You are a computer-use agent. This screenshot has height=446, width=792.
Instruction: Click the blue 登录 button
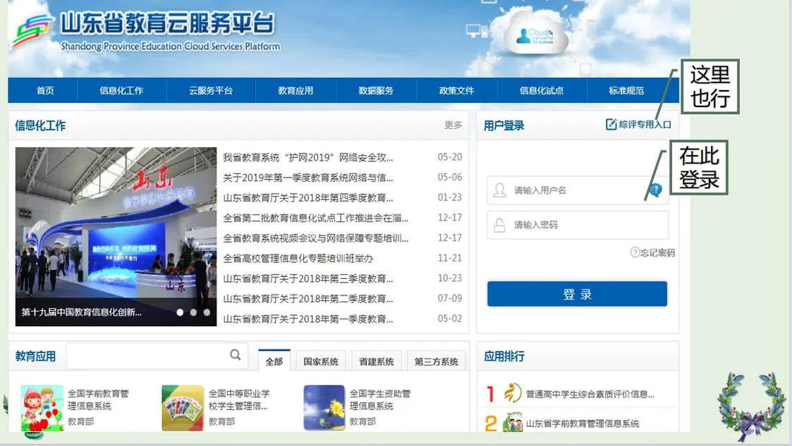click(578, 294)
